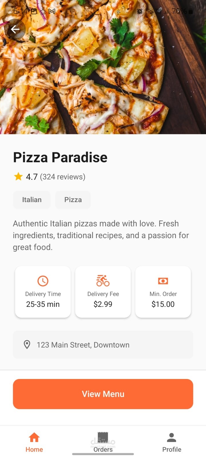The width and height of the screenshot is (206, 458).
Task: Open the Orders tab
Action: (x=103, y=442)
